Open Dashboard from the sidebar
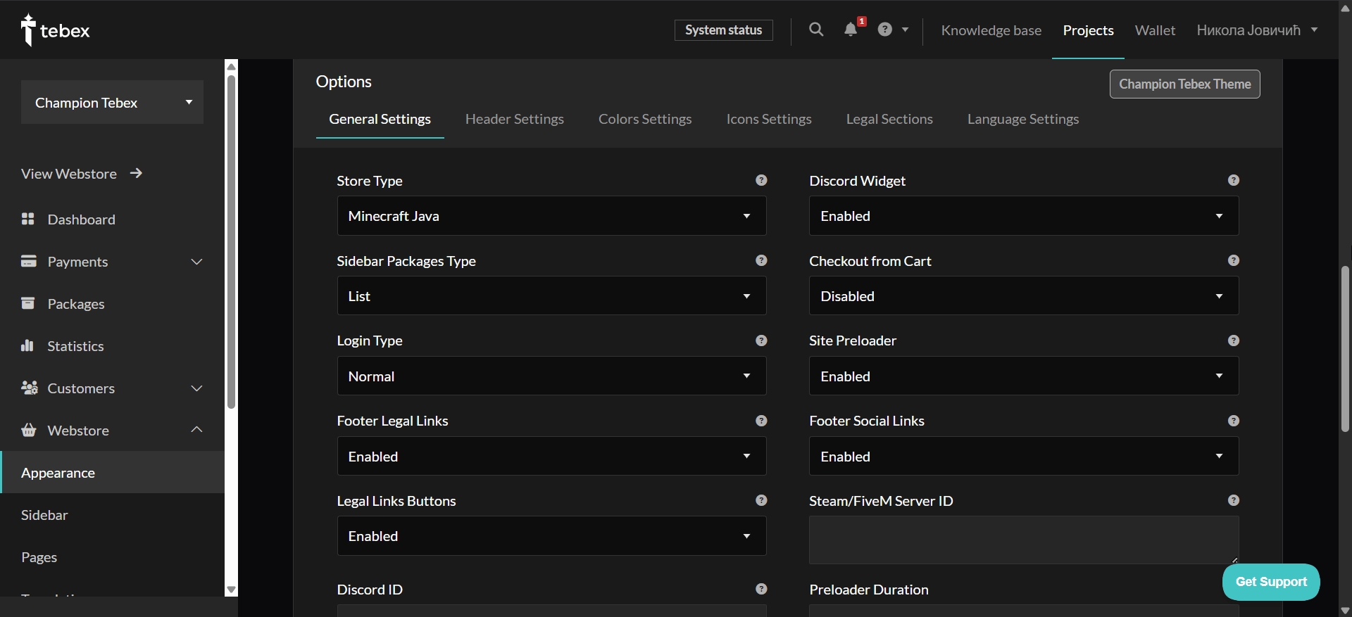The image size is (1352, 617). [81, 220]
